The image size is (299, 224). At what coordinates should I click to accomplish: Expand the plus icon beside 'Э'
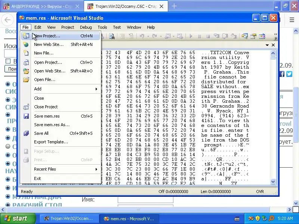8,100
